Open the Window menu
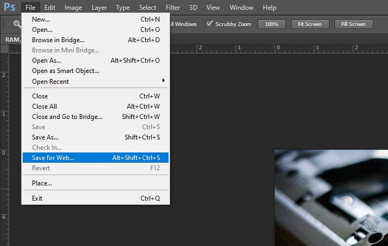Viewport: 388px width, 246px height. (x=241, y=8)
